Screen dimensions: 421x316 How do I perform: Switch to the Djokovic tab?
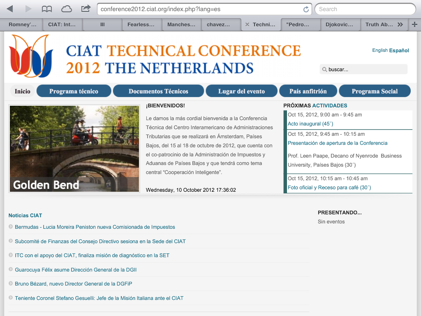[339, 25]
